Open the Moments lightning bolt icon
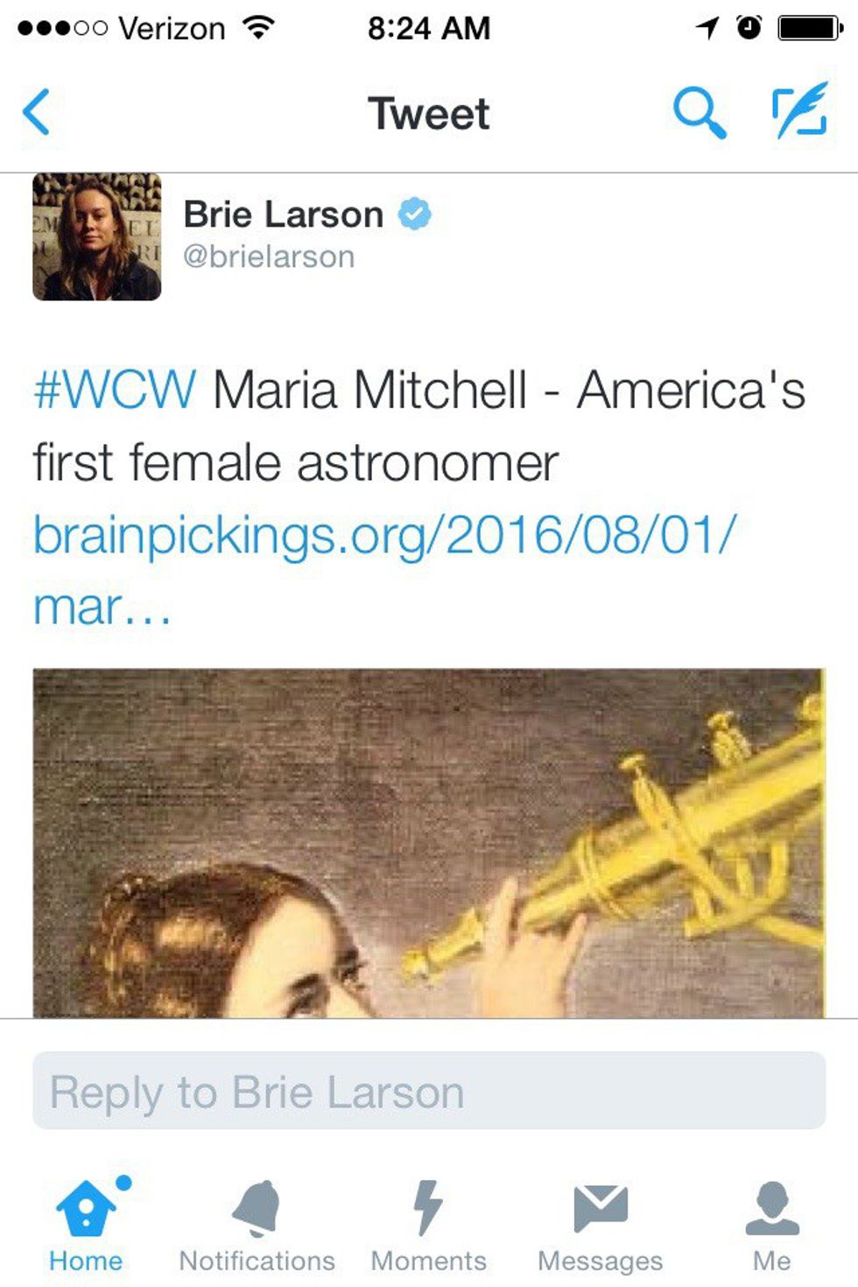Image resolution: width=858 pixels, height=1287 pixels. (427, 1207)
